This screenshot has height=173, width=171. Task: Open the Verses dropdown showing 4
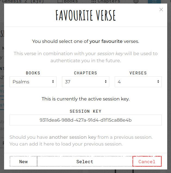coord(138,82)
